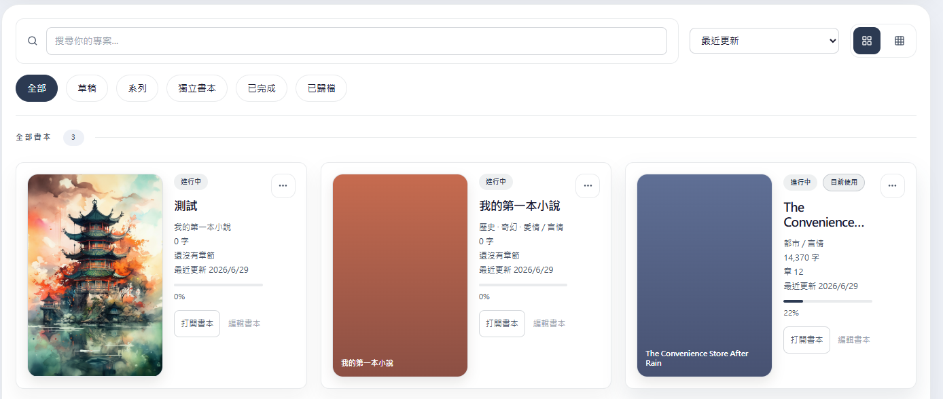Filter by 獨立書本
The width and height of the screenshot is (943, 399).
pos(197,88)
